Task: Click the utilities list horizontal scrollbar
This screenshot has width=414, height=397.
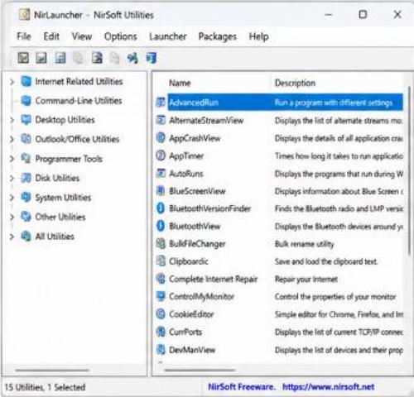Action: [x=200, y=371]
